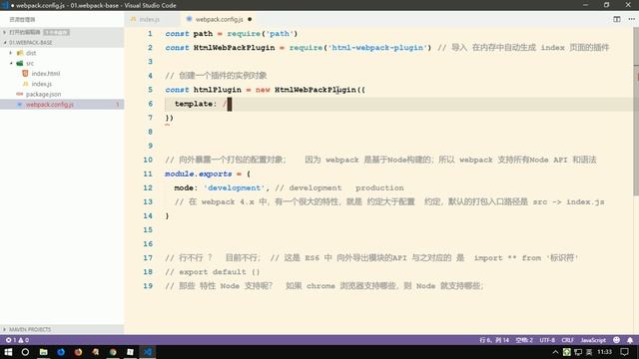Switch to Visual Studio Code taskbar icon

148,352
